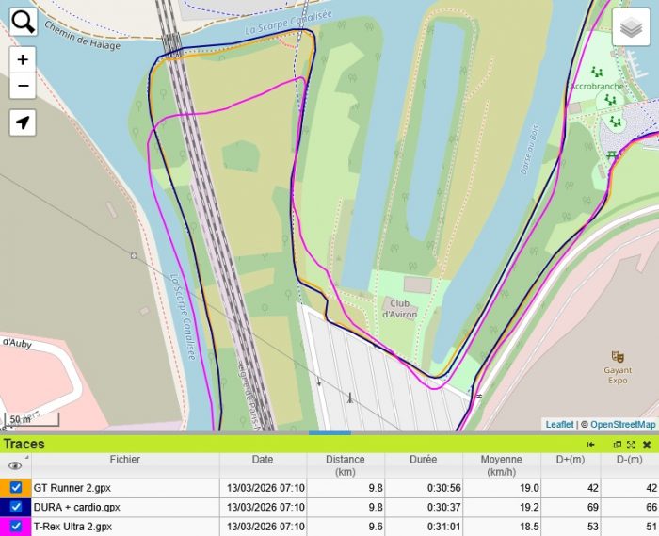Zoom in on the map
This screenshot has width=659, height=536.
click(x=23, y=59)
